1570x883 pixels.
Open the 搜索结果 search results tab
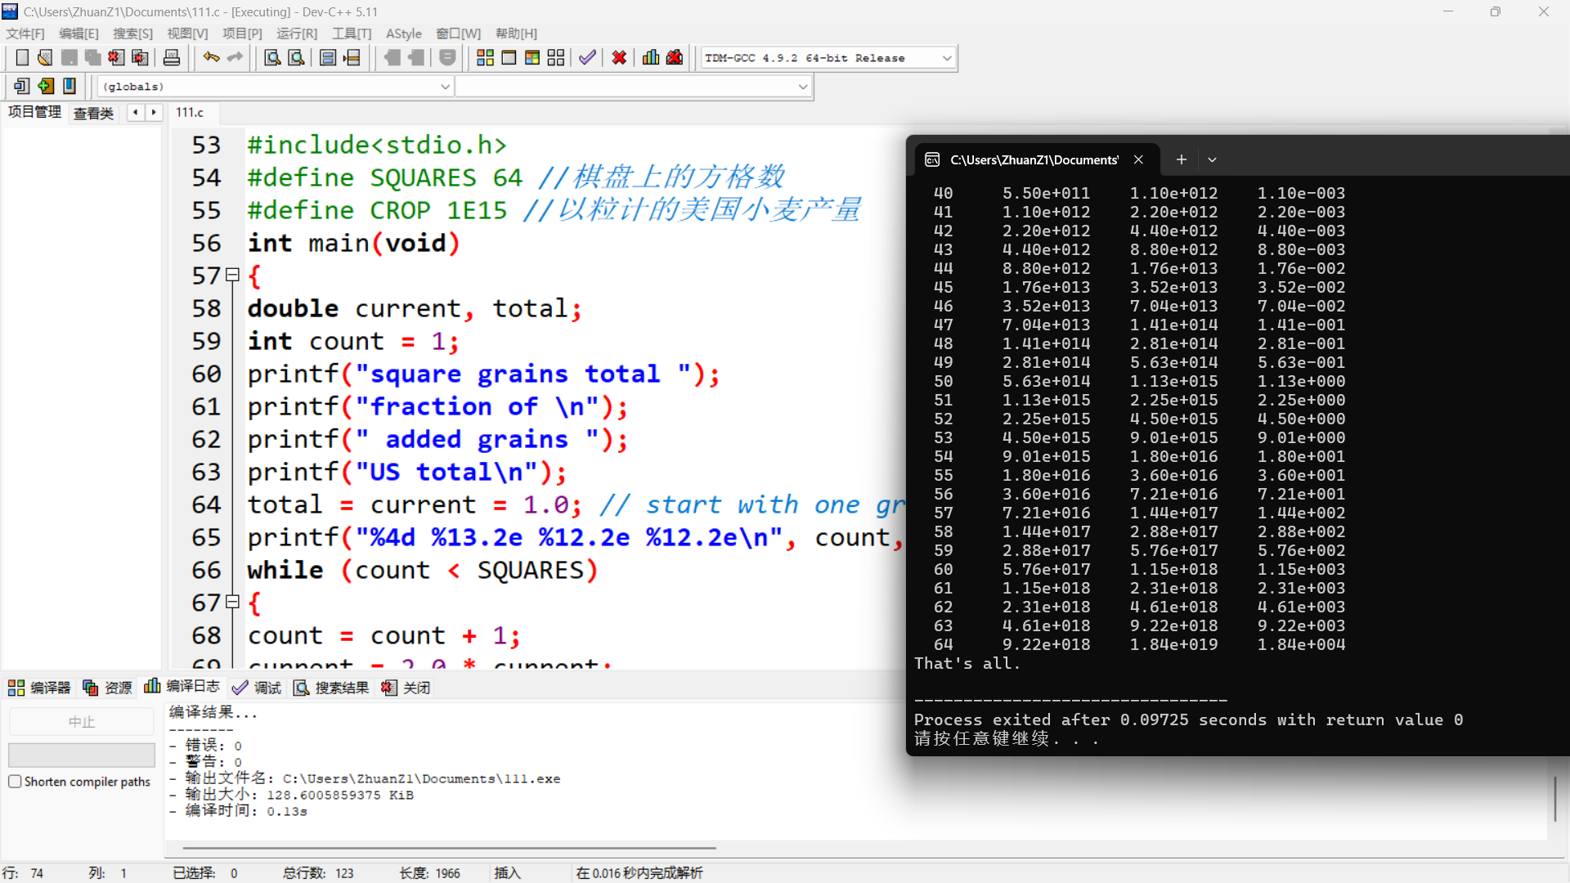tap(332, 688)
